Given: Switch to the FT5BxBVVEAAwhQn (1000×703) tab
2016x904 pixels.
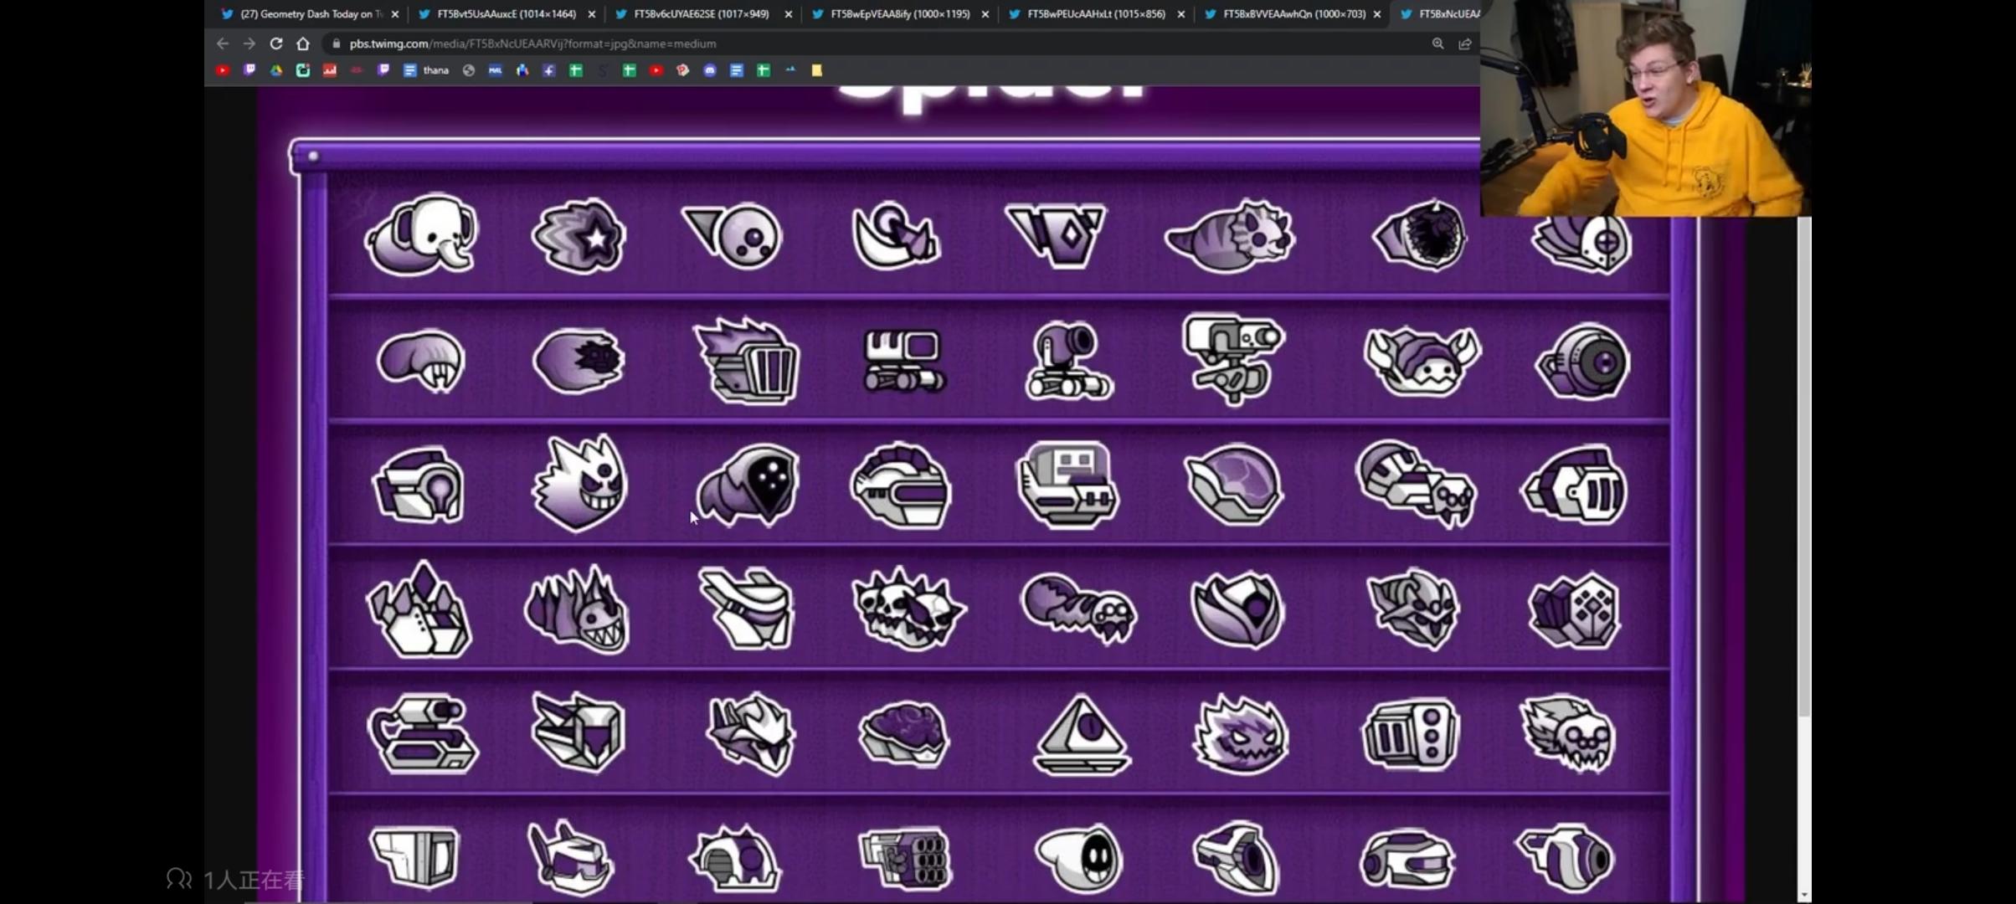Looking at the screenshot, I should coord(1293,14).
